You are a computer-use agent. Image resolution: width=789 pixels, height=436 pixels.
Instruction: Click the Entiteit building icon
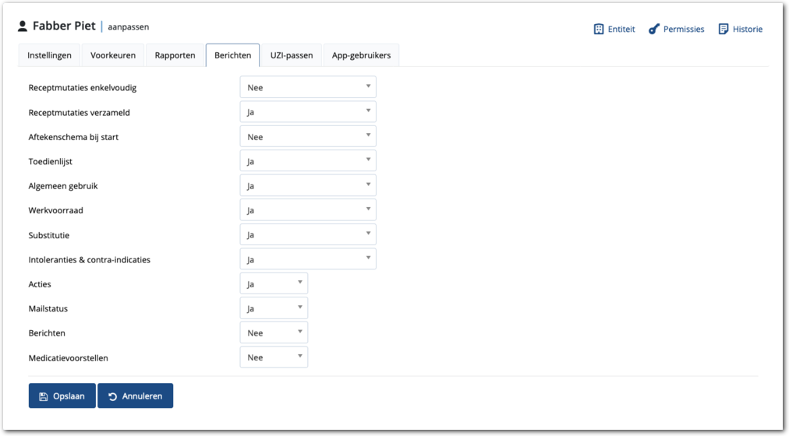(x=599, y=29)
